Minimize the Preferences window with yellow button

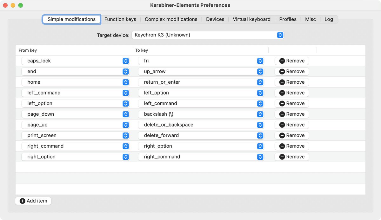point(13,5)
